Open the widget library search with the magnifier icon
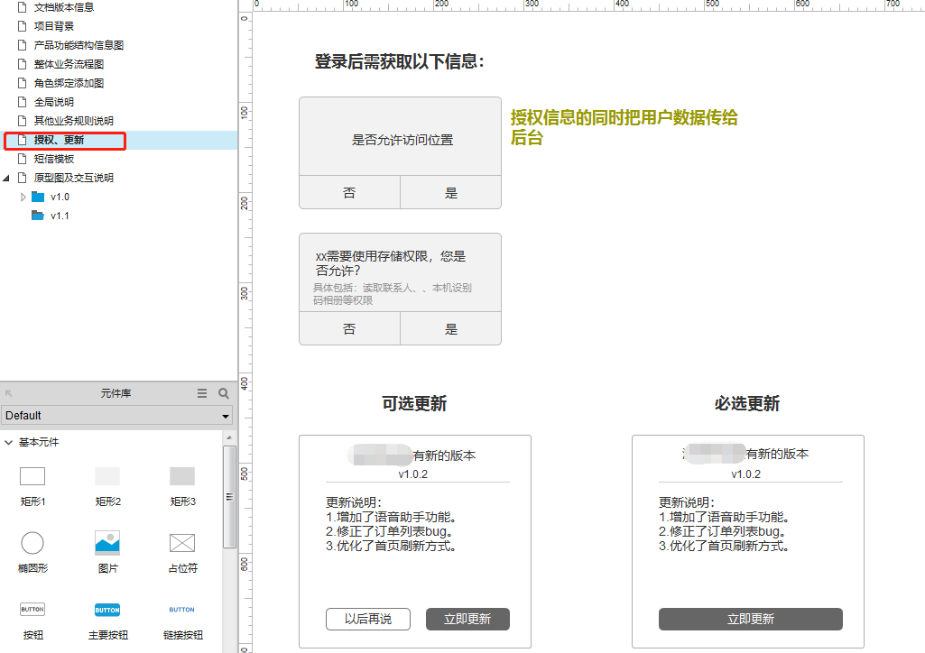 223,393
